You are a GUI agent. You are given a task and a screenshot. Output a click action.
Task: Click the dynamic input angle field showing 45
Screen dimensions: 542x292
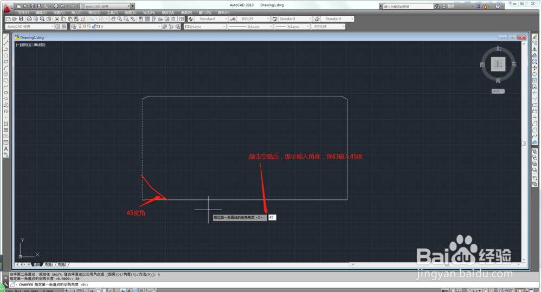(x=272, y=217)
